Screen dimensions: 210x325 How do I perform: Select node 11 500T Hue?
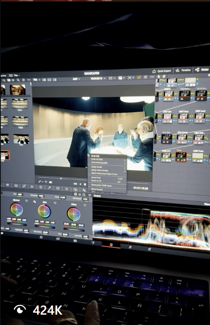(x=183, y=118)
